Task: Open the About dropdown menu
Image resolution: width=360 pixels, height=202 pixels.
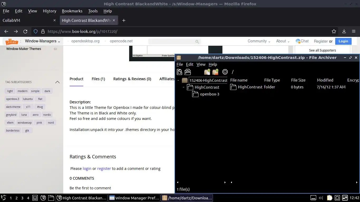Action: click(x=283, y=41)
